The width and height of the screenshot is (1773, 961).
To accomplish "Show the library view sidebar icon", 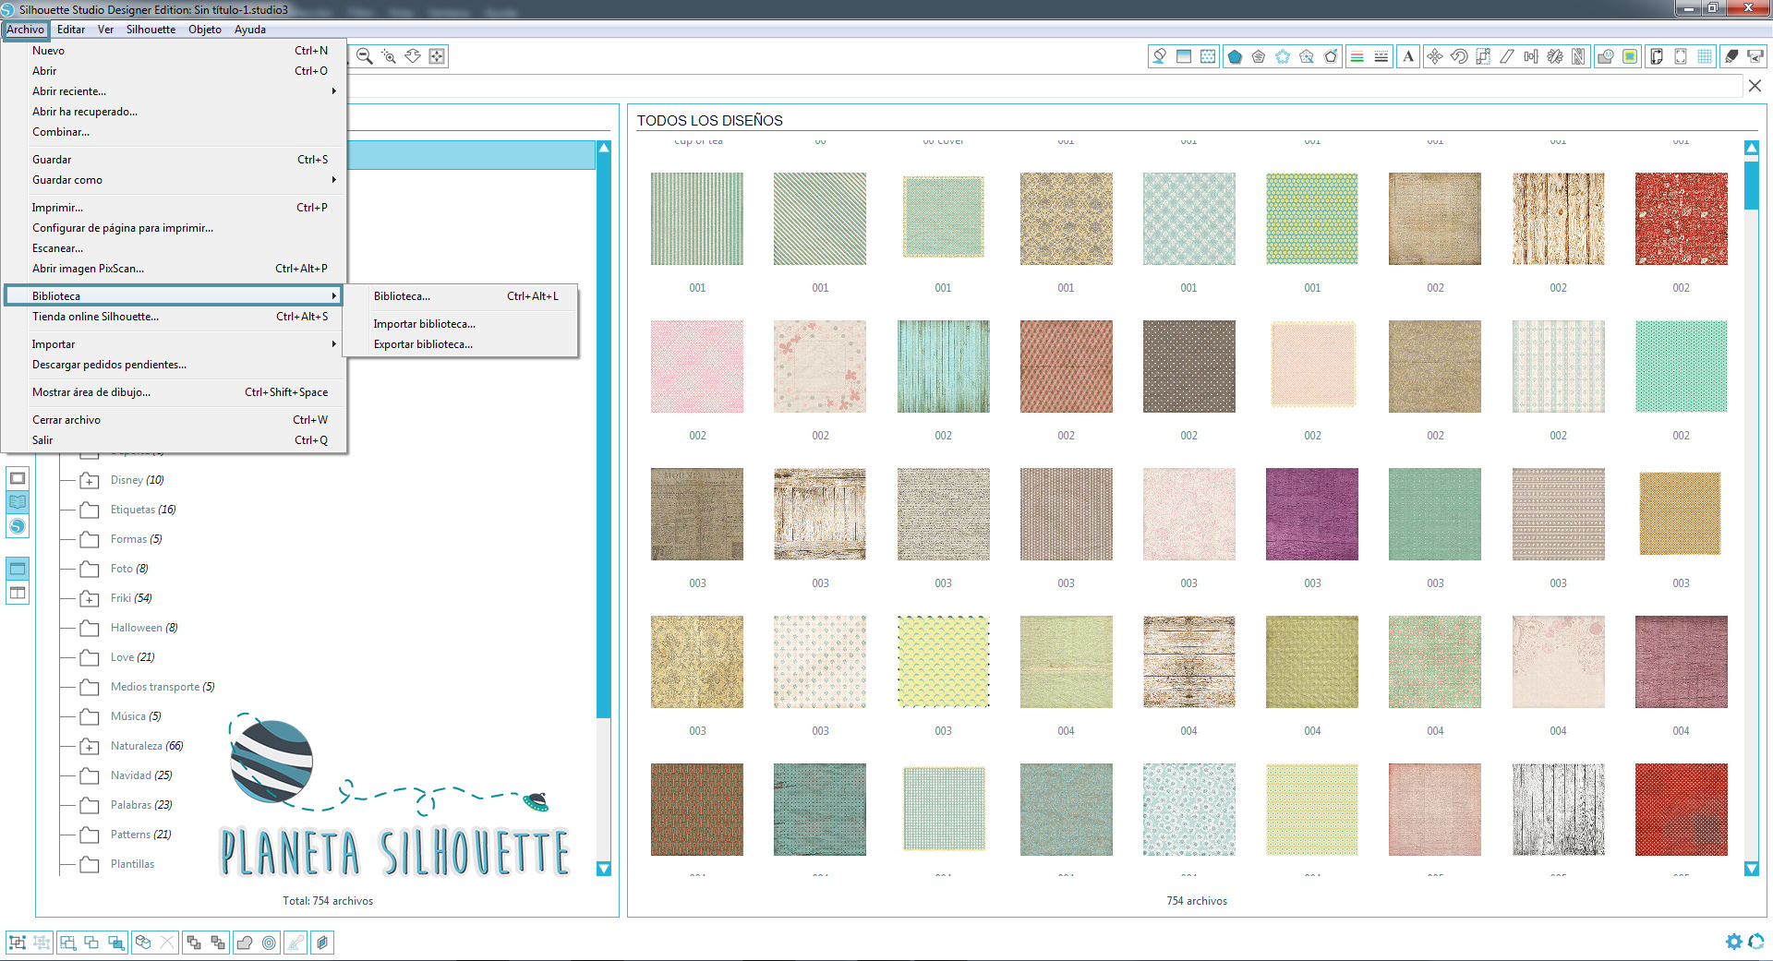I will pyautogui.click(x=18, y=502).
